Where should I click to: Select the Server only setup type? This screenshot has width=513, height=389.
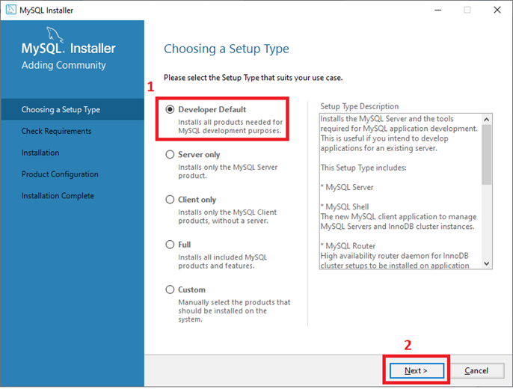(x=170, y=154)
